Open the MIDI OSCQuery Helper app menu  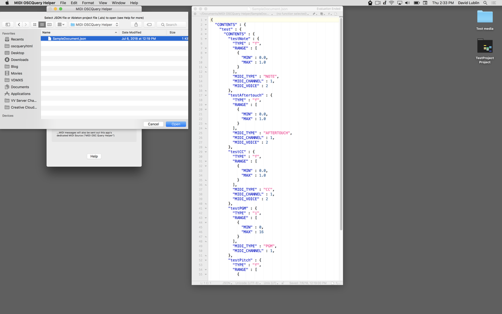tap(35, 3)
